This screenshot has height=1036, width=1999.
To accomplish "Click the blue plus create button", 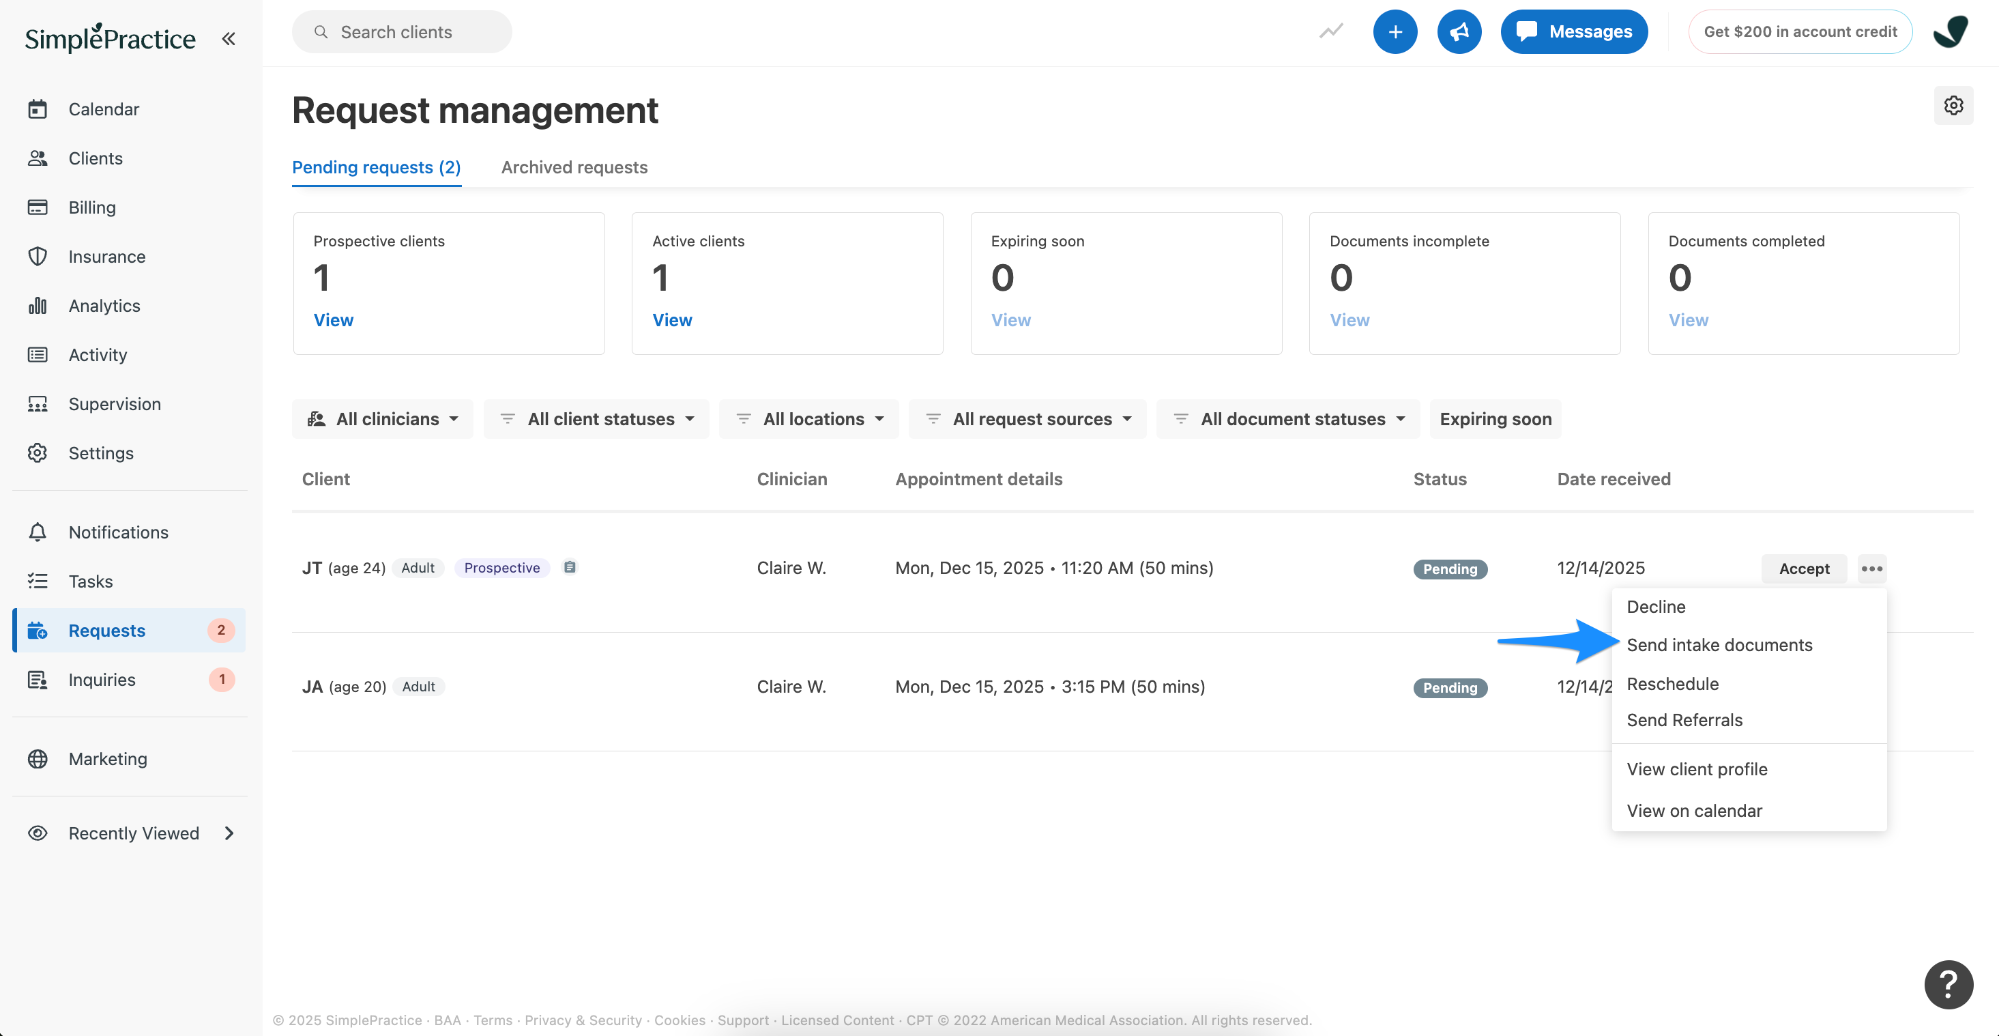I will coord(1395,32).
